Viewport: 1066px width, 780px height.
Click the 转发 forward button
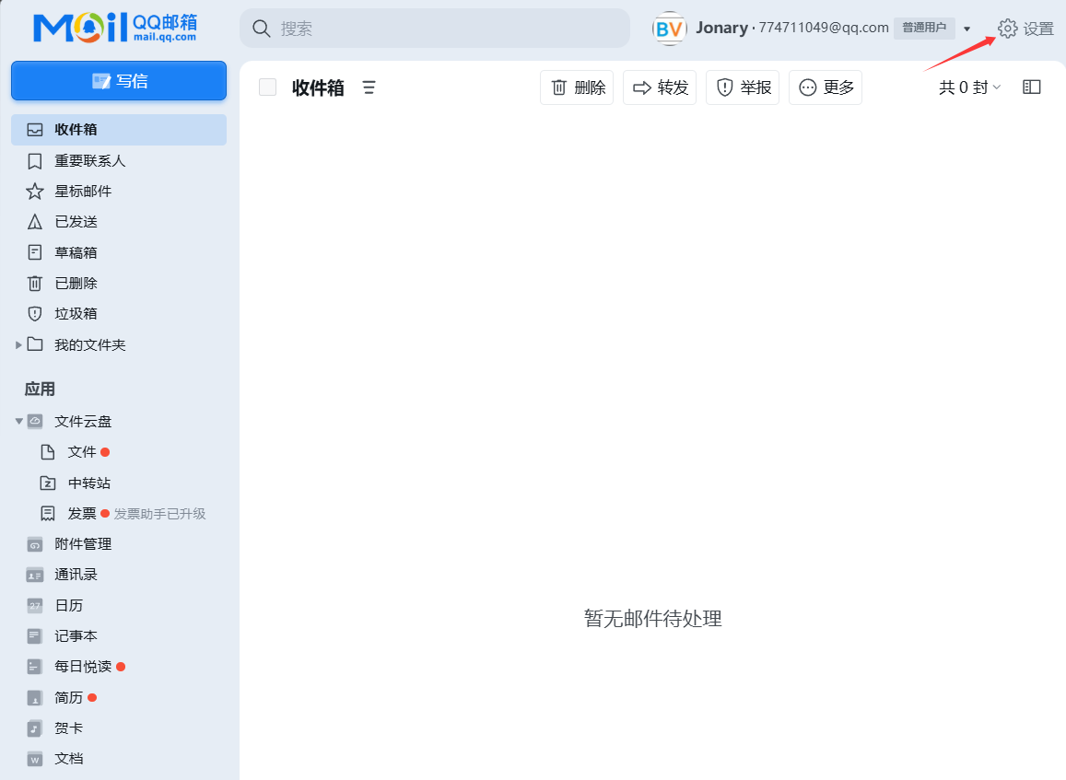[x=660, y=87]
